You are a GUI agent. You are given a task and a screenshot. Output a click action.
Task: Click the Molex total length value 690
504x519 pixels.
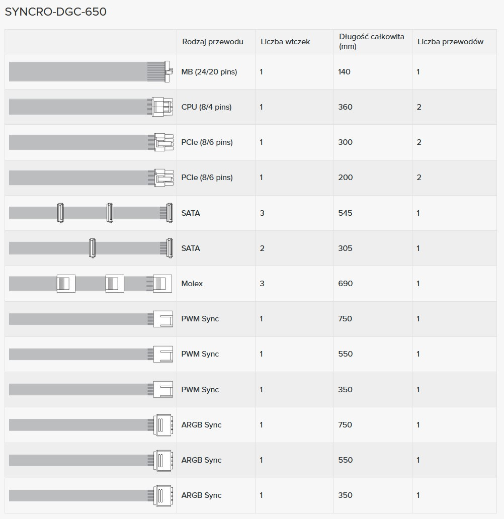coord(346,284)
